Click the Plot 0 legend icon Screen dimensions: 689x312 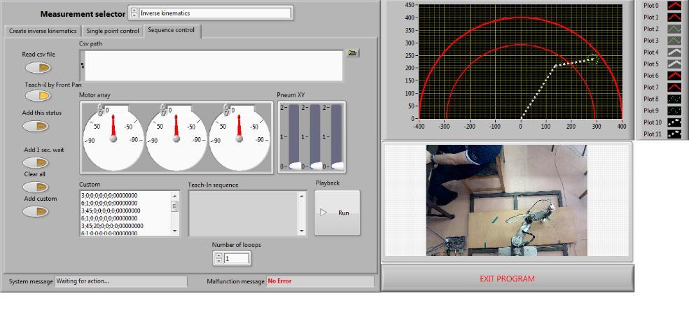[674, 6]
